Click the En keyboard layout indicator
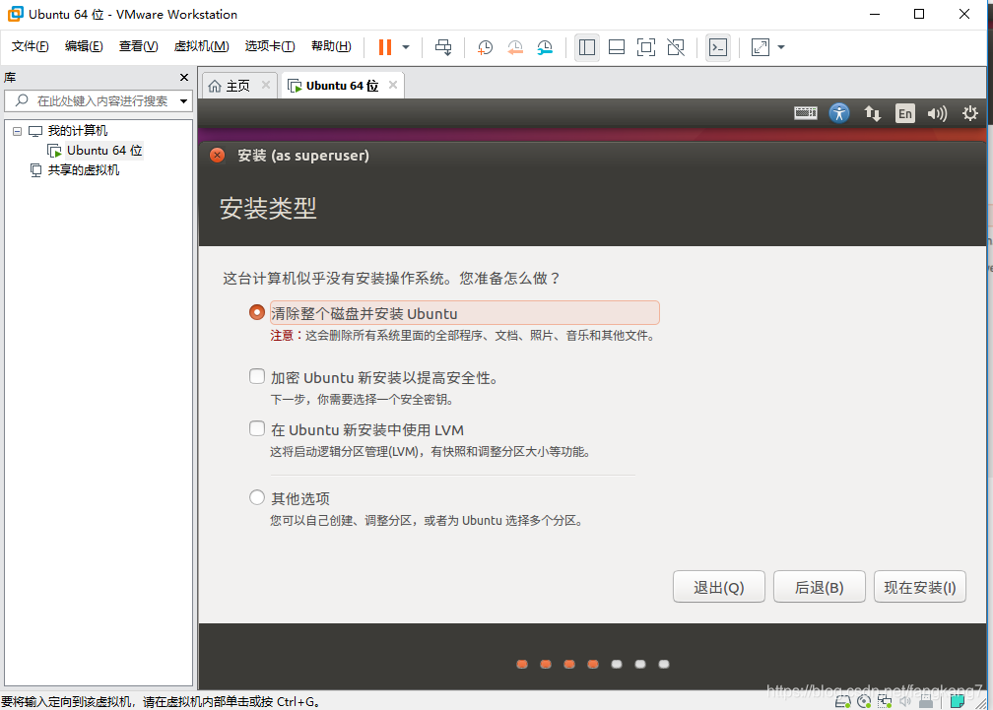Viewport: 993px width, 710px height. (904, 113)
